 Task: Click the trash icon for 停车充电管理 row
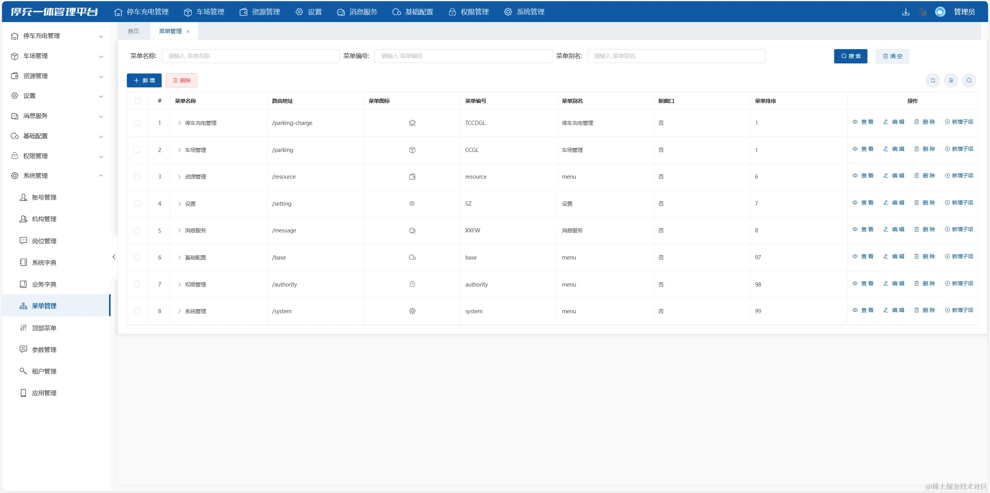coord(917,122)
